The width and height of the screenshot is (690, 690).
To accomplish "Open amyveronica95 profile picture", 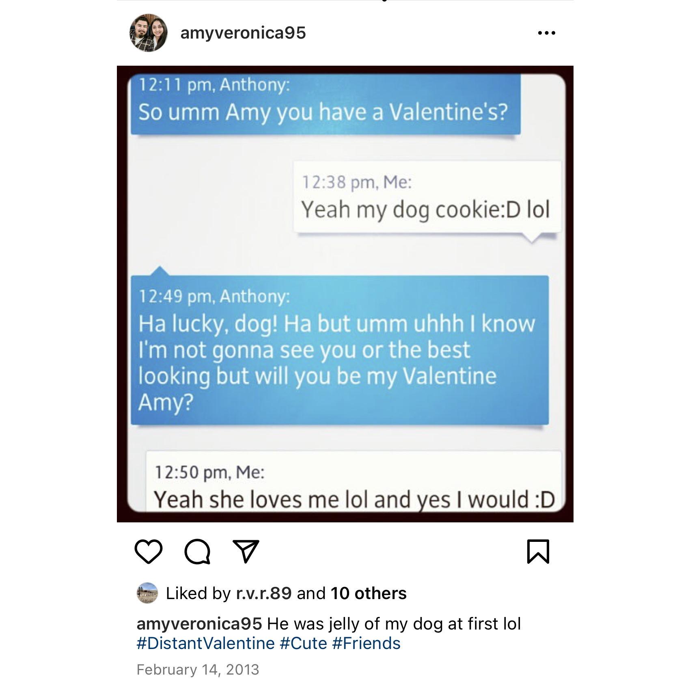I will click(x=148, y=33).
